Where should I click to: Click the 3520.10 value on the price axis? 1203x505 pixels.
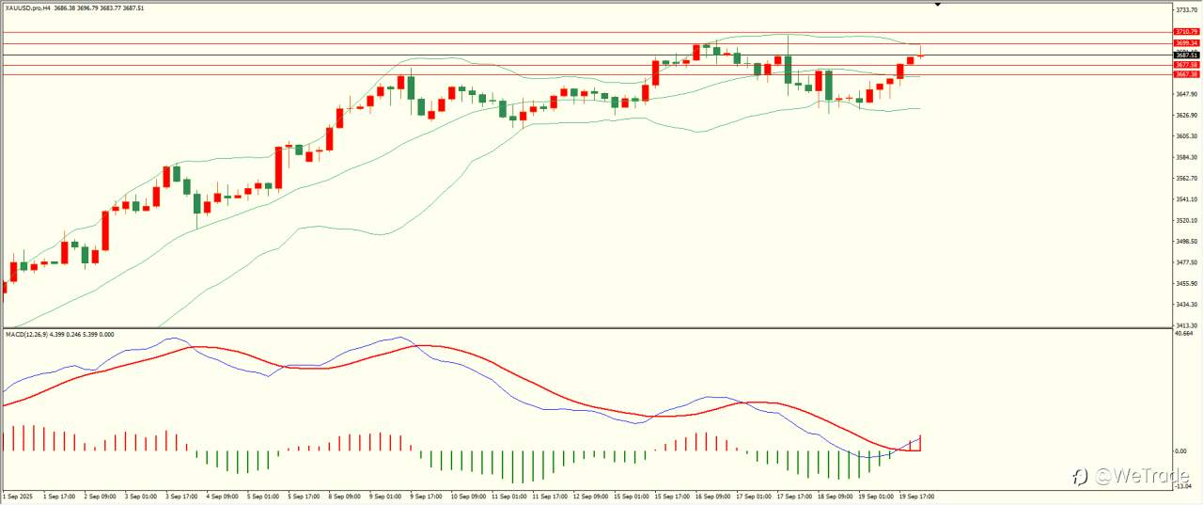click(x=1187, y=220)
